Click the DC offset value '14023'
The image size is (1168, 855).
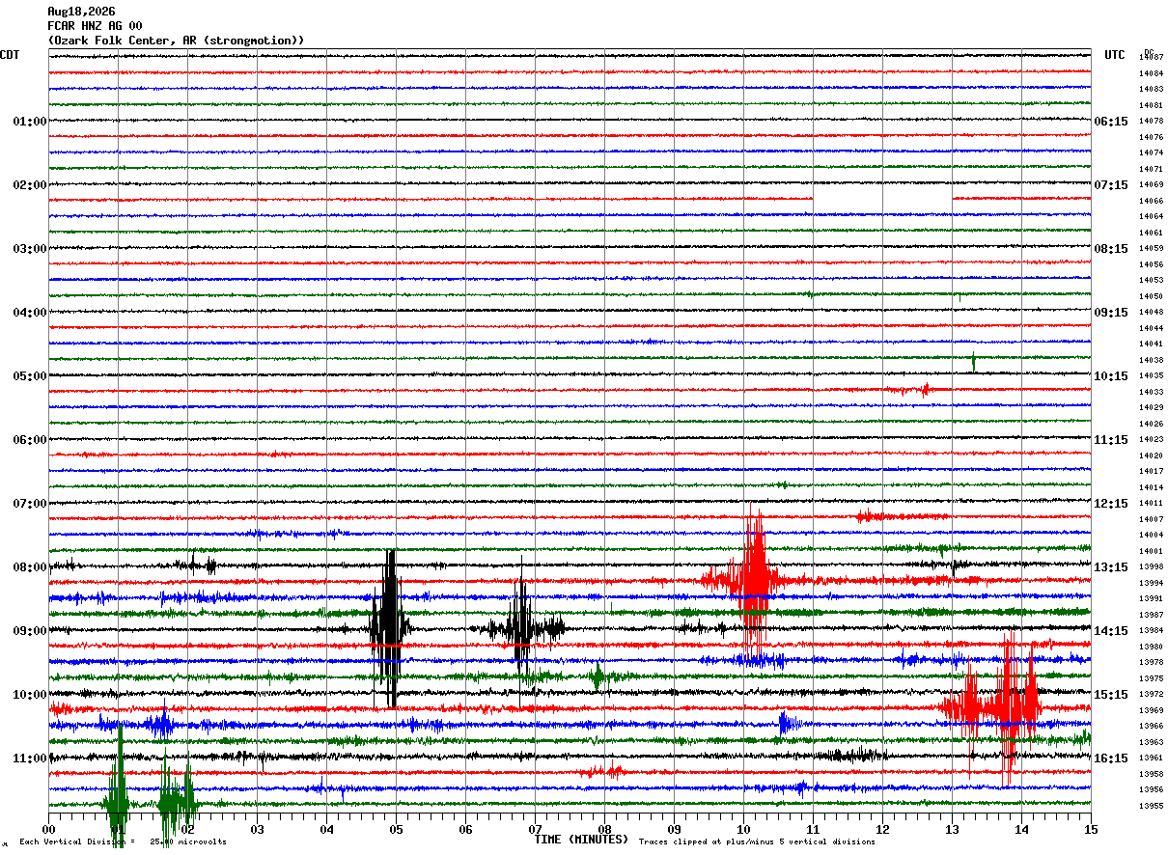click(1151, 440)
